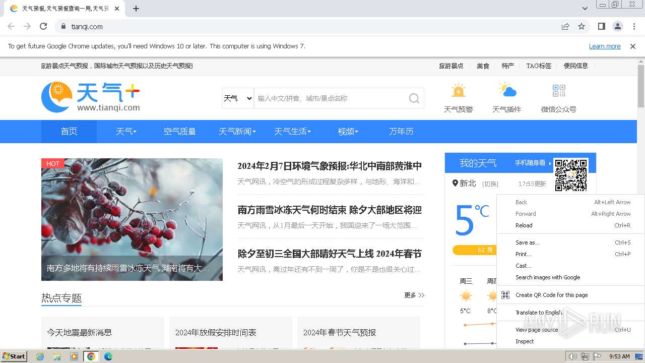The height and width of the screenshot is (363, 645).
Task: Click the browser forward arrow
Action: 27,26
